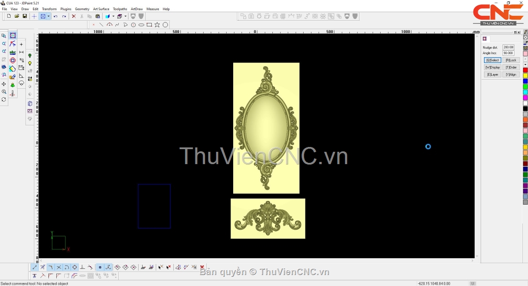
Task: Select the yellow light bulb icon
Action: [x=30, y=63]
